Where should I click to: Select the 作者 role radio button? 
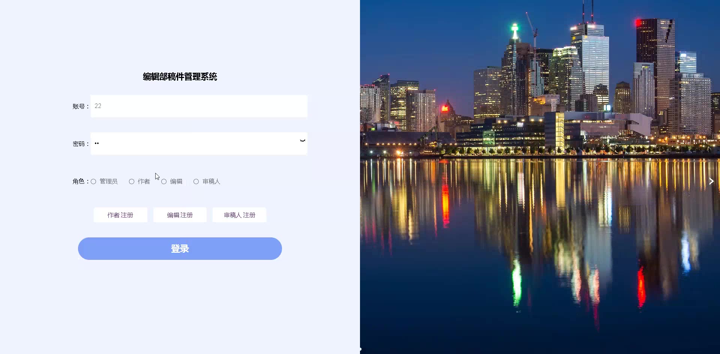tap(132, 181)
